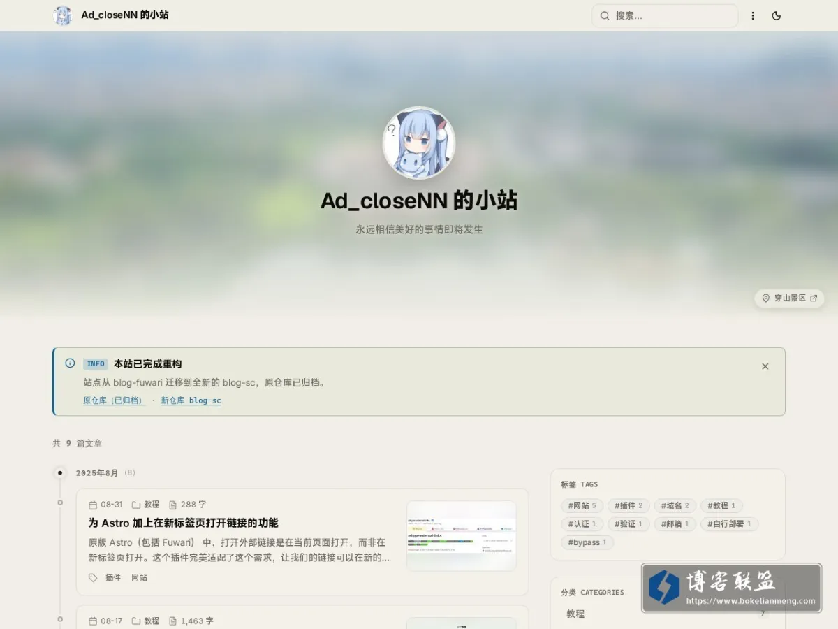Filter by #网站 tag
The image size is (838, 629).
tap(582, 505)
